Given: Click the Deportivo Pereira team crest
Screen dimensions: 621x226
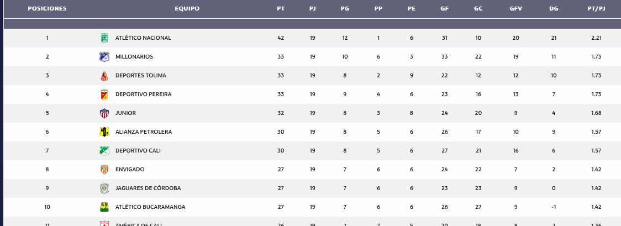Looking at the screenshot, I should (x=104, y=94).
